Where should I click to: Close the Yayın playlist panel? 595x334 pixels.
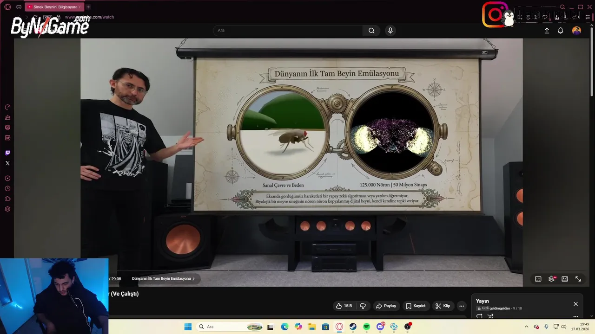(x=575, y=304)
